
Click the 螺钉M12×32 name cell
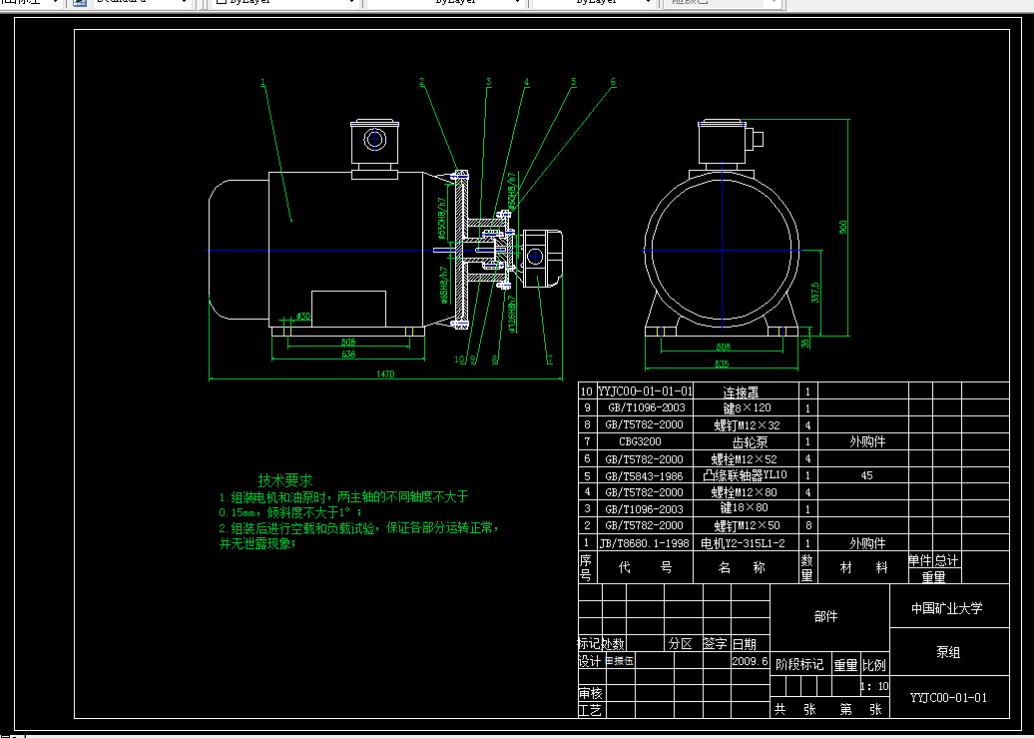coord(746,425)
